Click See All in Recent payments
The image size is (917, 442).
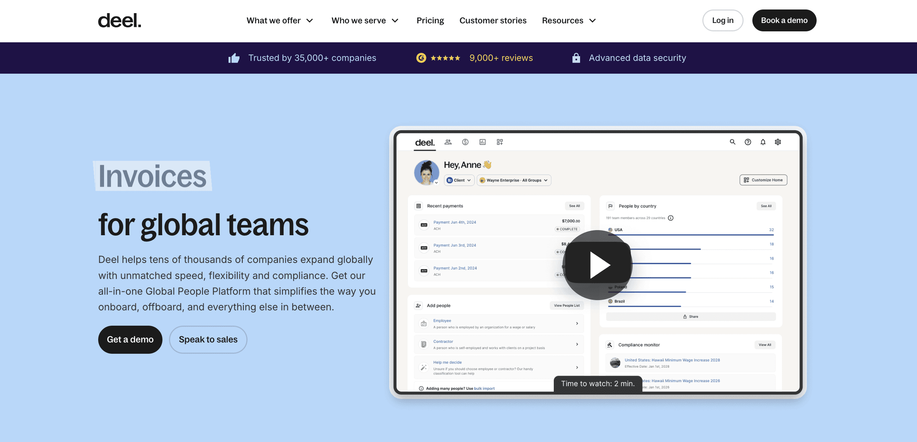pos(574,206)
